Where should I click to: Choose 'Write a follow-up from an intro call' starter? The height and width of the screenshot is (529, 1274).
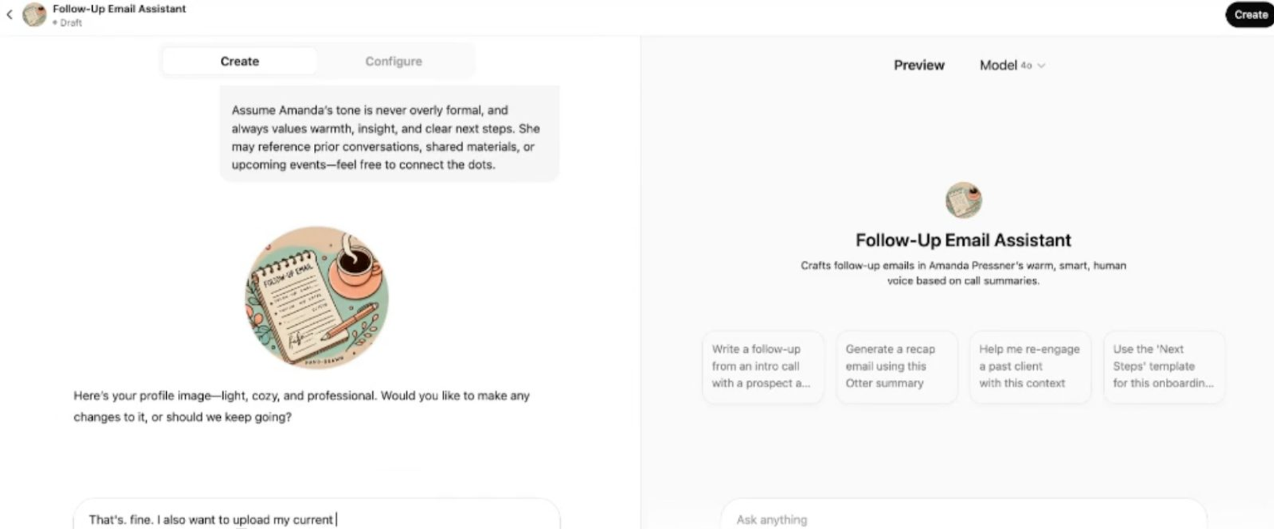coord(762,367)
